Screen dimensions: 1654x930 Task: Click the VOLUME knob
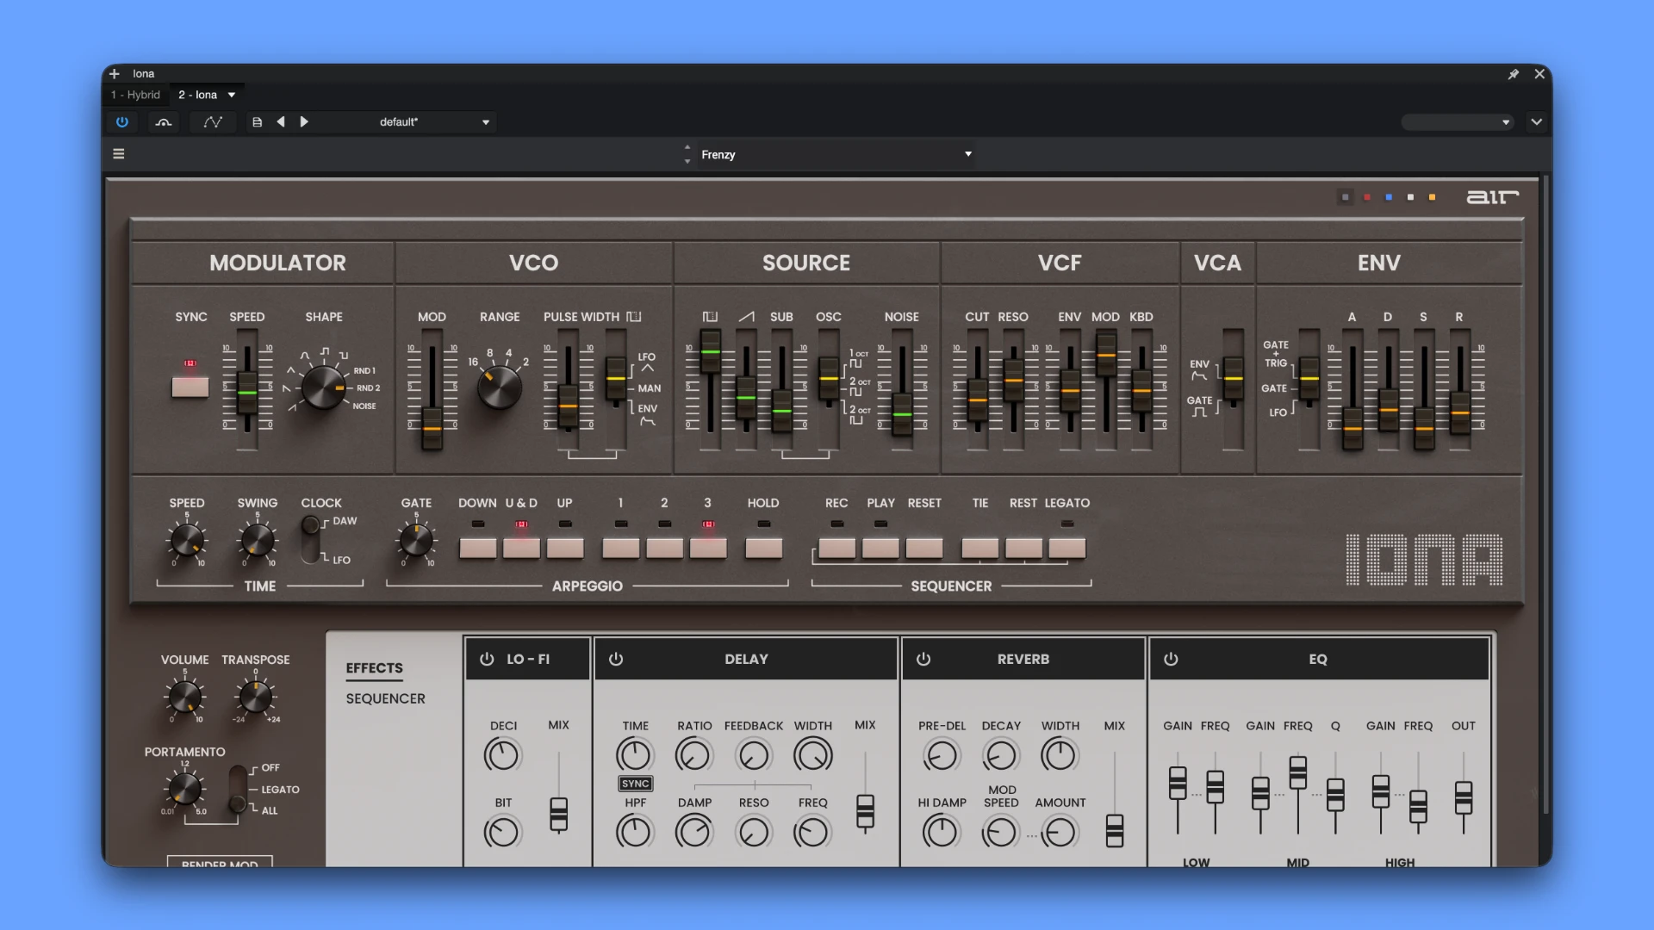184,697
